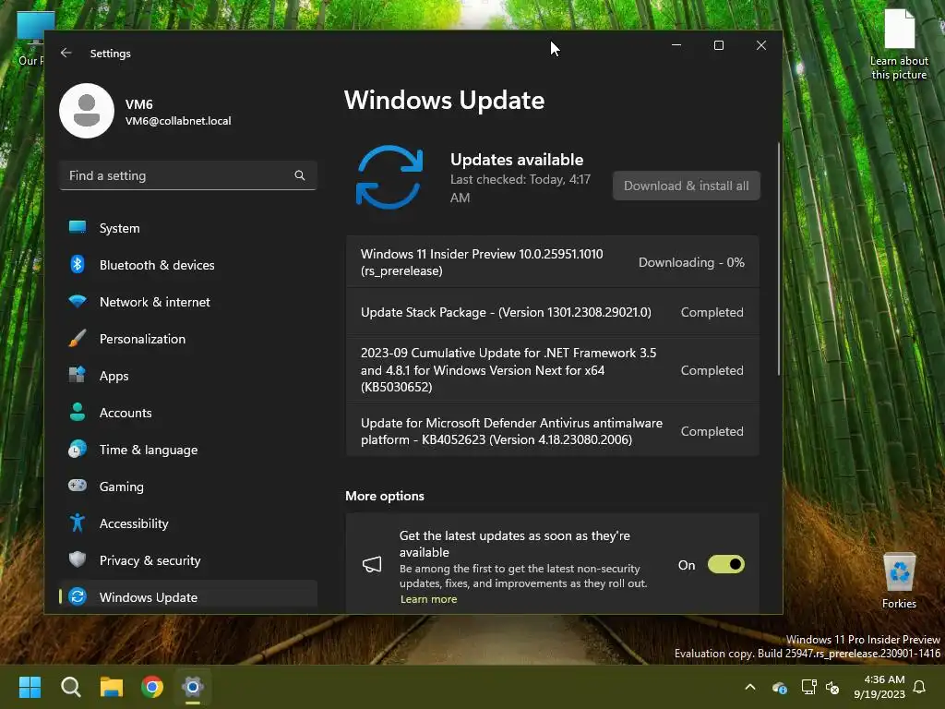
Task: Open the VM6 user profile avatar
Action: [x=87, y=111]
